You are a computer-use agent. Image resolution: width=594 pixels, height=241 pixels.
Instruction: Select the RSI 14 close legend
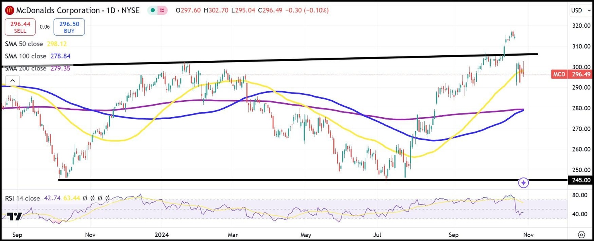pyautogui.click(x=22, y=198)
